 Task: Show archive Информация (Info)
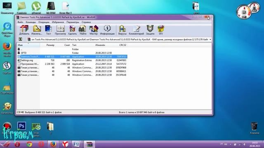click(x=107, y=30)
